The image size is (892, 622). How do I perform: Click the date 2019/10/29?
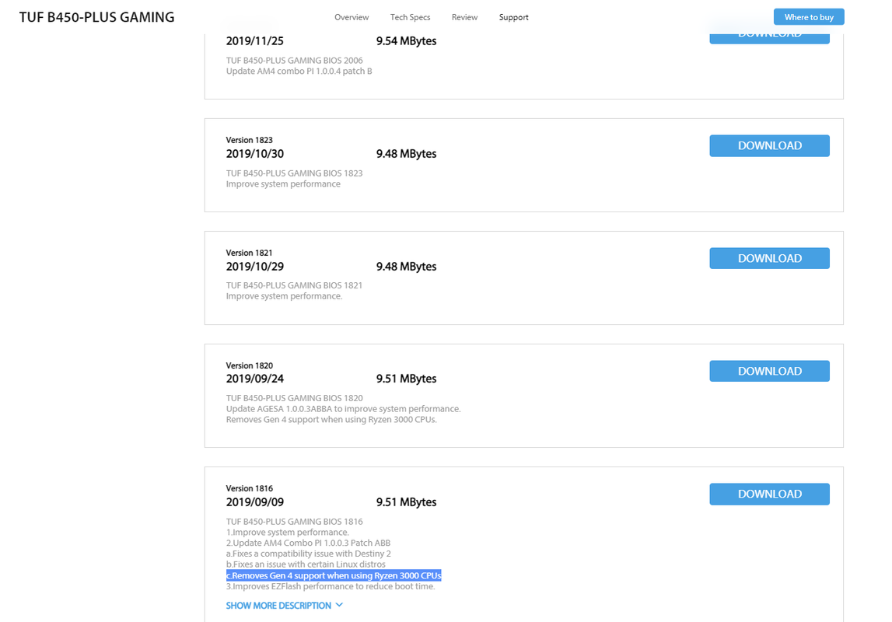(254, 266)
